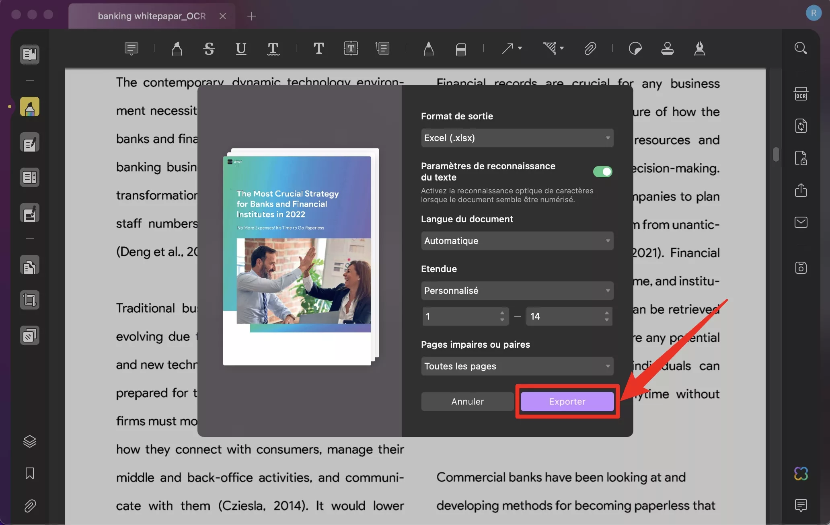Launch the OCR recognition tool
This screenshot has height=525, width=830.
pos(801,94)
